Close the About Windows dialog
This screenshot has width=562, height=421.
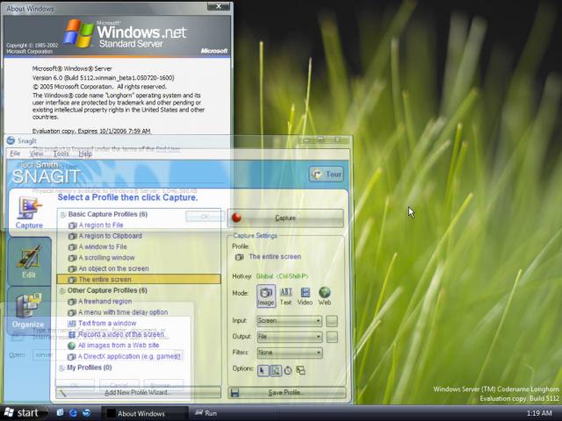click(219, 6)
